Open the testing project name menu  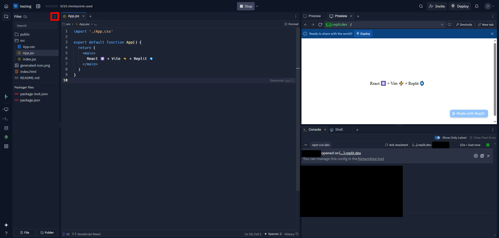(23, 6)
